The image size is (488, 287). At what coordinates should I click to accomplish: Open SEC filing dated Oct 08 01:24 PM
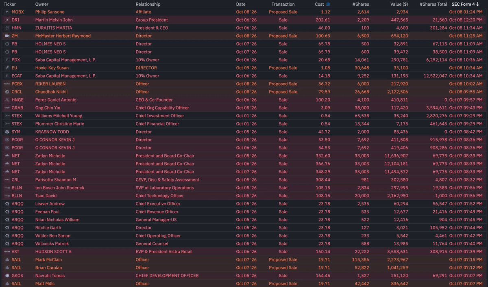pos(466,12)
